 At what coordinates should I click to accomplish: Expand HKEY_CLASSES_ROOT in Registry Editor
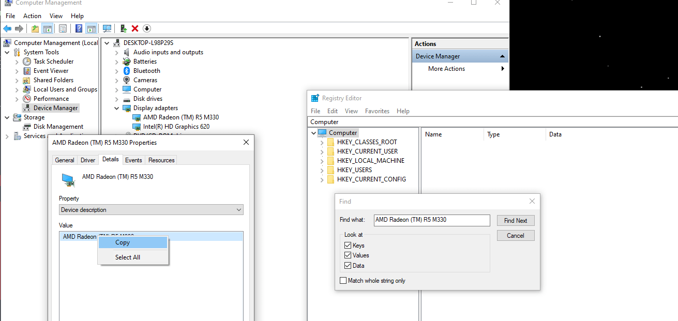coord(322,142)
